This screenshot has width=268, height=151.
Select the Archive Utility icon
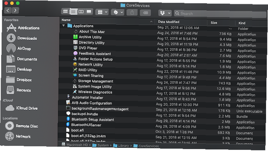[x=75, y=37]
